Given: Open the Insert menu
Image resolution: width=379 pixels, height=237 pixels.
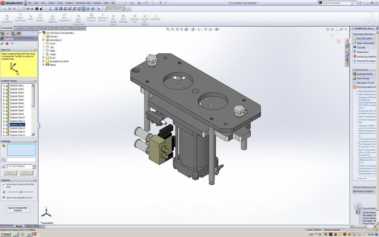Looking at the screenshot, I should (x=51, y=3).
